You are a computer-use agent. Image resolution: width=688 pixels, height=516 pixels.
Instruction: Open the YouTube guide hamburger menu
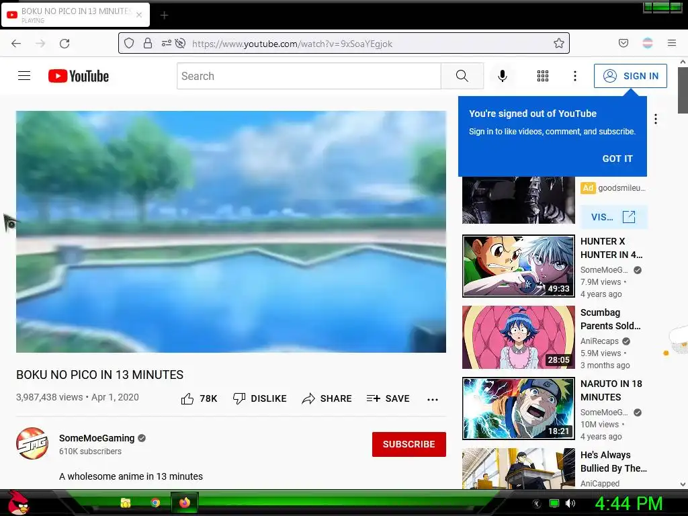(24, 76)
